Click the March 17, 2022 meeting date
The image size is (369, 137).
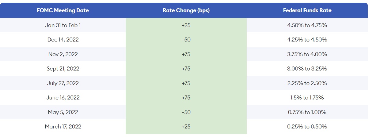63,127
